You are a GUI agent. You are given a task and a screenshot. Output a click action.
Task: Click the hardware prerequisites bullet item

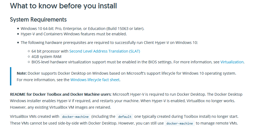click(x=109, y=43)
